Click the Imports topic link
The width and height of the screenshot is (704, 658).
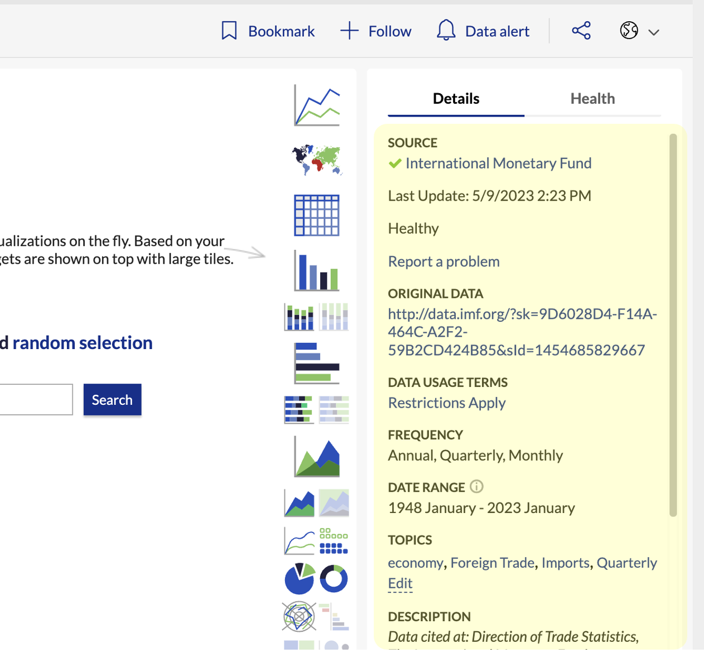point(566,563)
